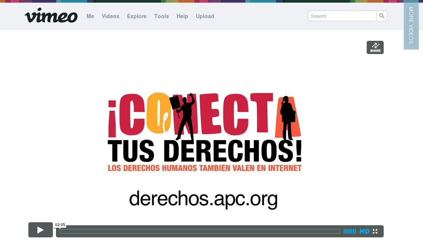Seek on the video progress bar
Viewport: 423px width, 240px height.
tap(200, 231)
